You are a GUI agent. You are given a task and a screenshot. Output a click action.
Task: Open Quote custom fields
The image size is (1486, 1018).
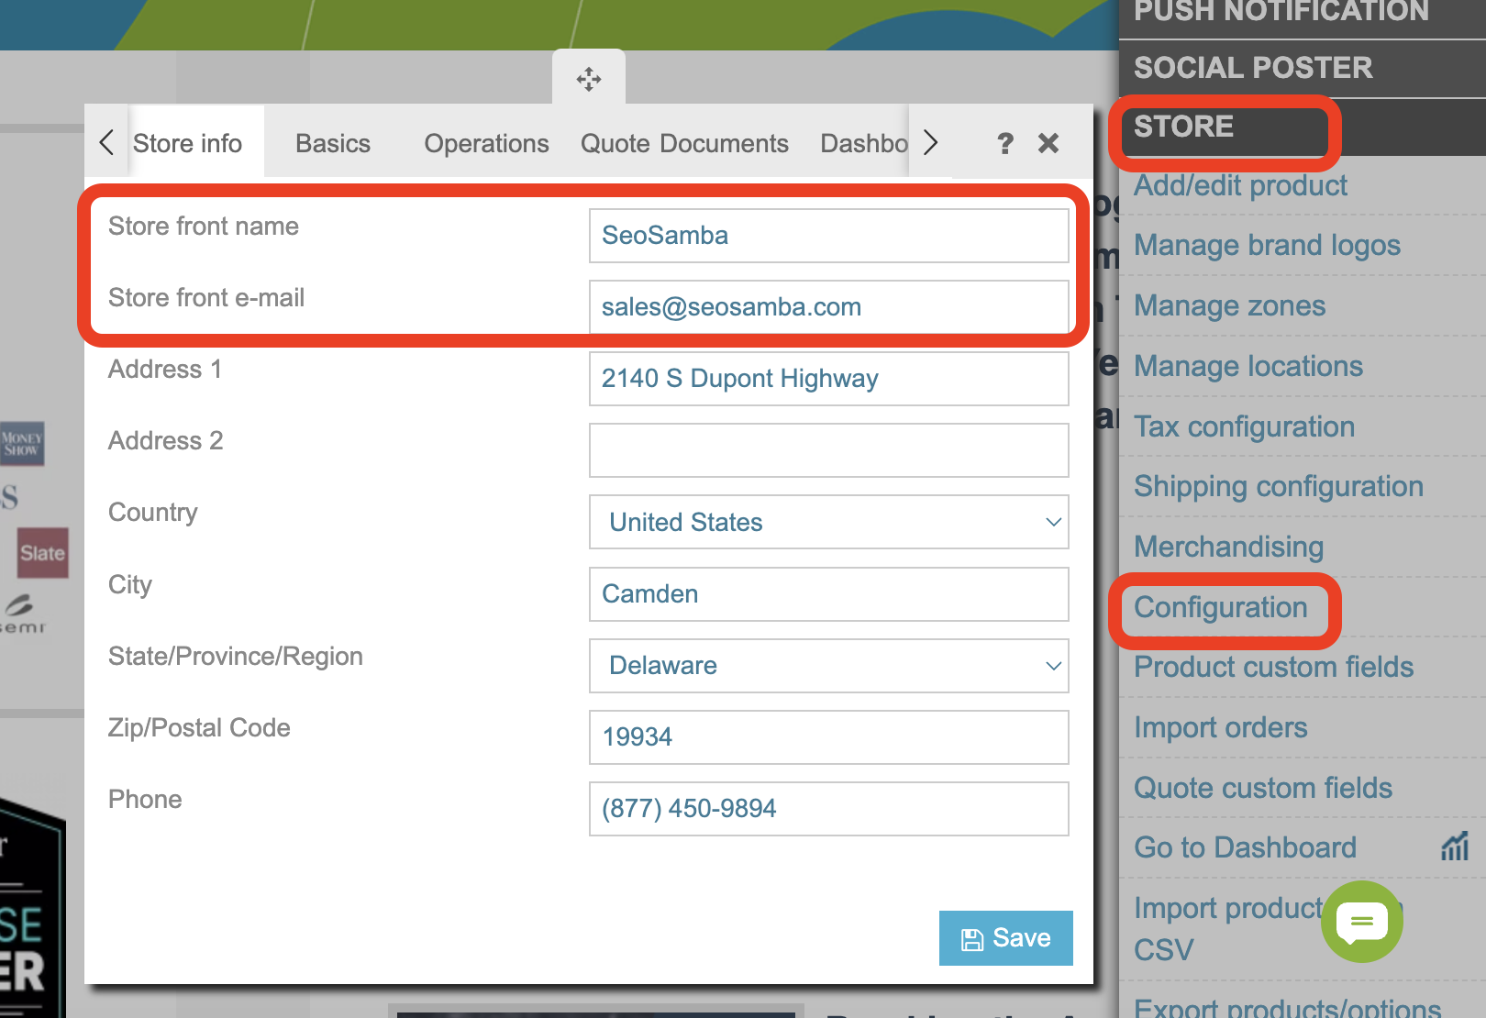[x=1263, y=788]
